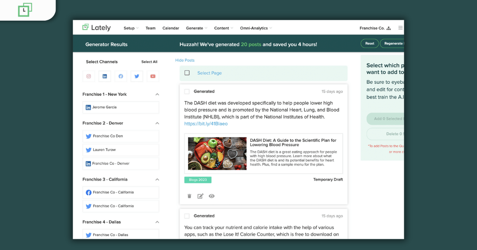Select the Franchise Co - Denver LinkedIn channel
Viewport: 477px width, 250px height.
(121, 163)
